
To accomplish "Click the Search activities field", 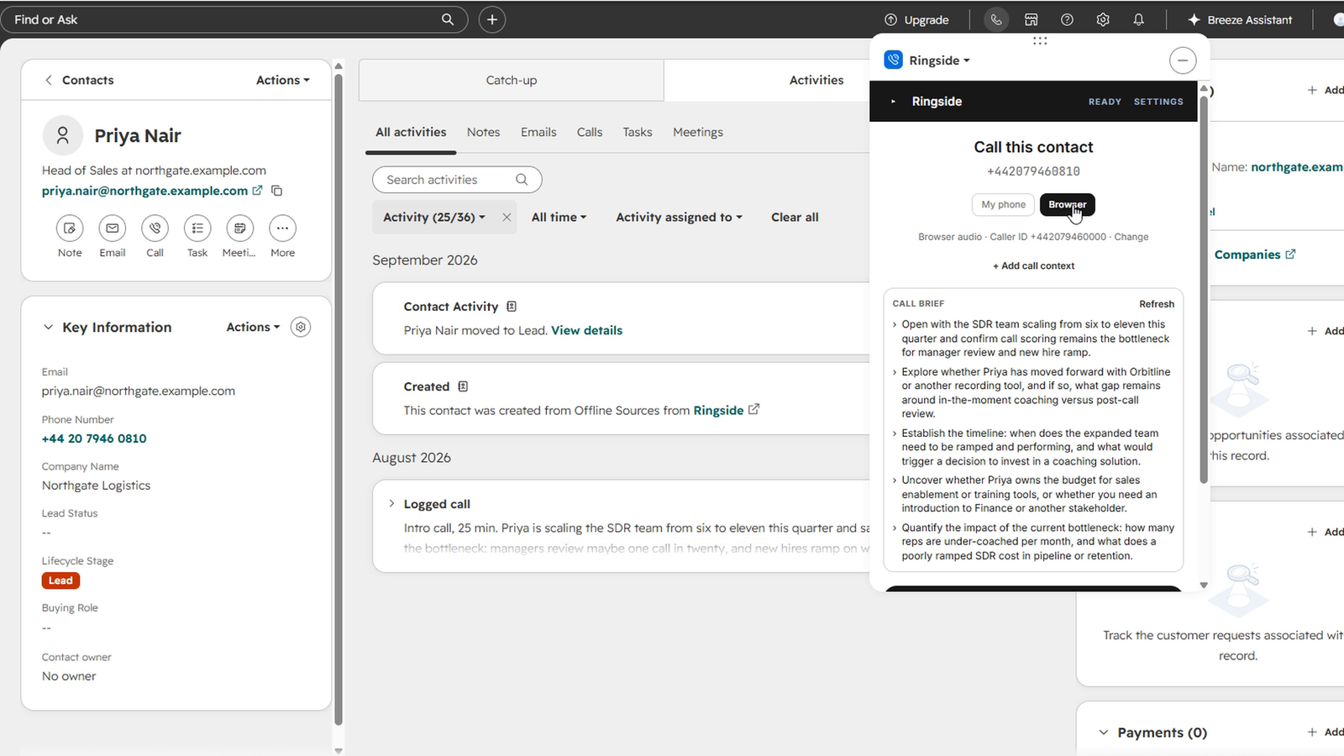I will pos(457,180).
